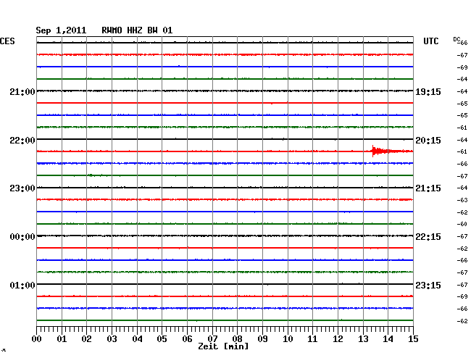Image resolution: width=471 pixels, height=358 pixels.
Task: Click the DC offset value -63
Action: pyautogui.click(x=462, y=200)
